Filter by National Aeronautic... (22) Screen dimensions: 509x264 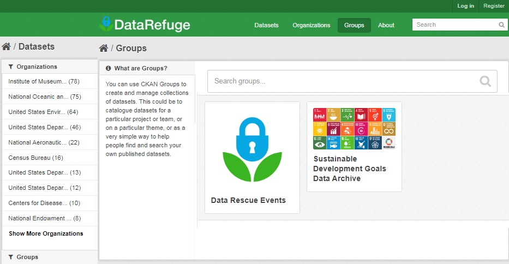click(x=44, y=142)
